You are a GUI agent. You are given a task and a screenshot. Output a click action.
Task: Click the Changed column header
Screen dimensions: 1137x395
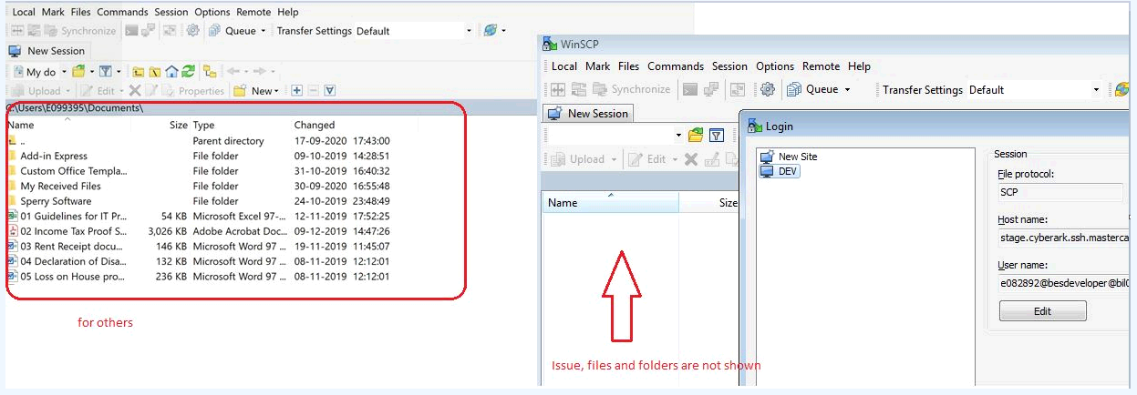[x=315, y=125]
